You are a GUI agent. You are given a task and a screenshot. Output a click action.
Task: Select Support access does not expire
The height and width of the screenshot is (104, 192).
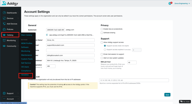point(105,46)
